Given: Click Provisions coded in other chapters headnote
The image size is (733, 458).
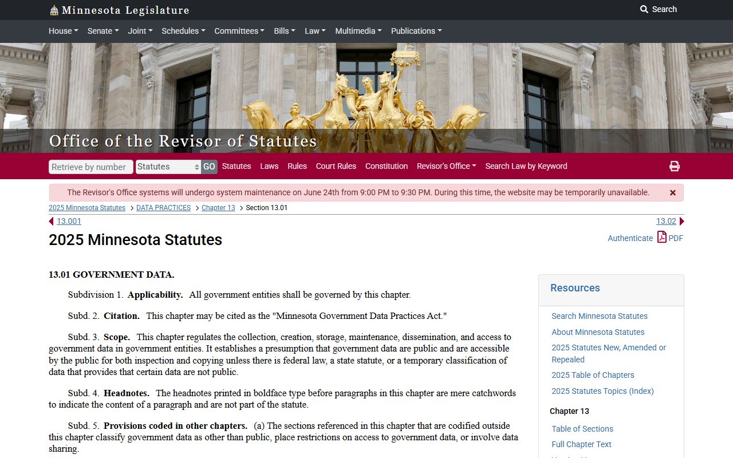Looking at the screenshot, I should click(x=175, y=426).
